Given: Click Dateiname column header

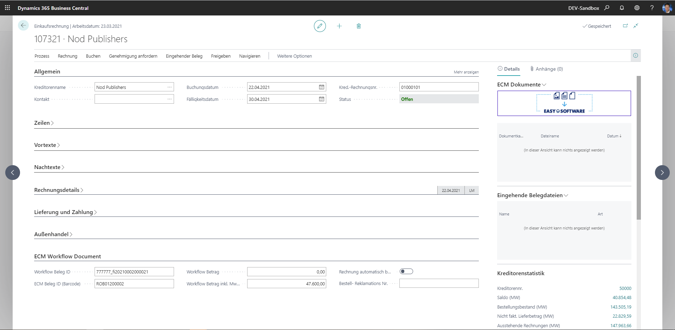Looking at the screenshot, I should [550, 136].
